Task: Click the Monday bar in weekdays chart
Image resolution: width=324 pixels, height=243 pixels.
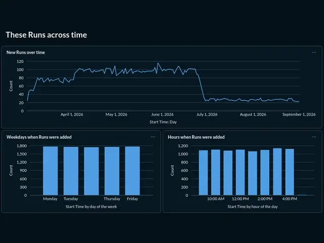Action: [50, 171]
